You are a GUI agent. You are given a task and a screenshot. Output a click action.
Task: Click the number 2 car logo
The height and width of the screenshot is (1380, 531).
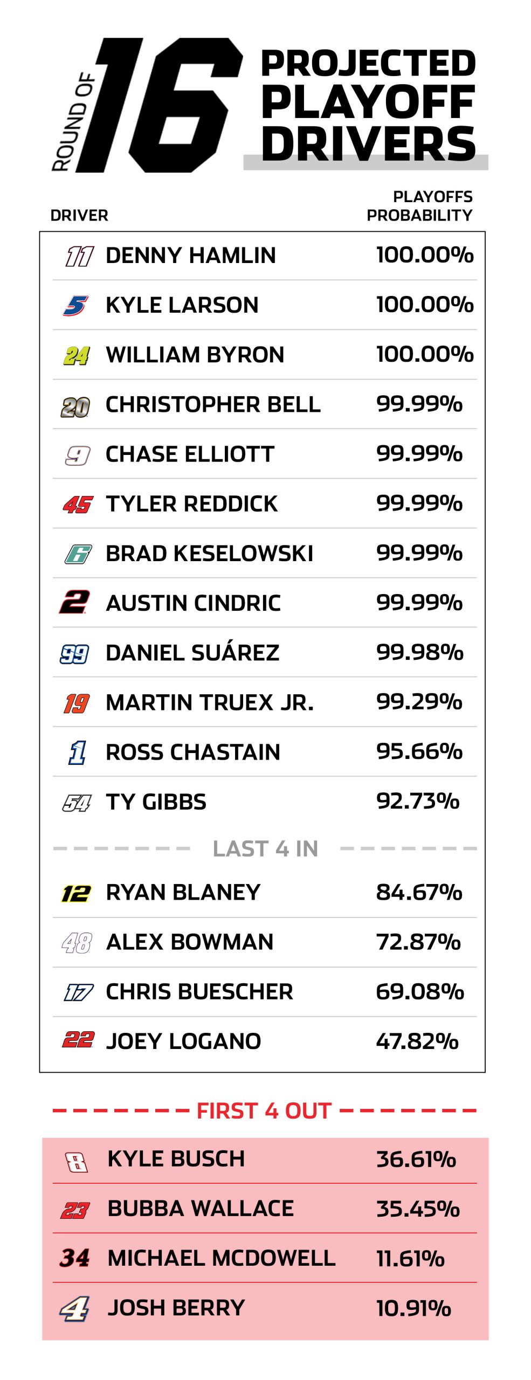point(74,603)
